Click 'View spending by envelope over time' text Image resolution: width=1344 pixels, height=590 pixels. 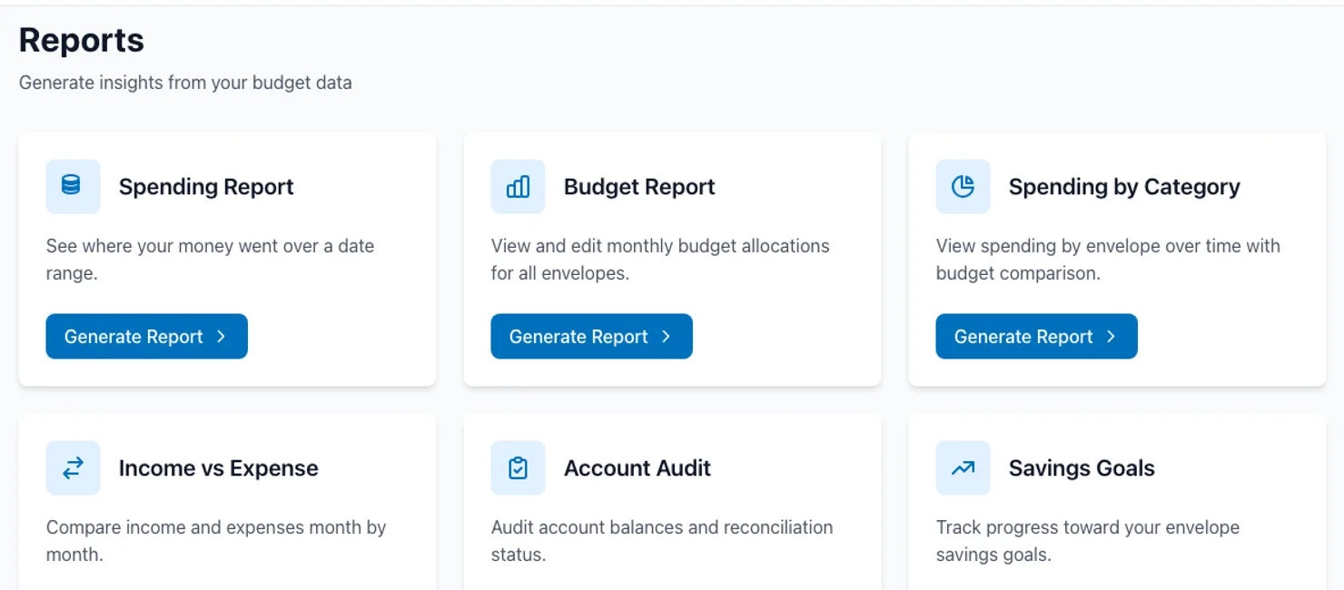pyautogui.click(x=1108, y=260)
